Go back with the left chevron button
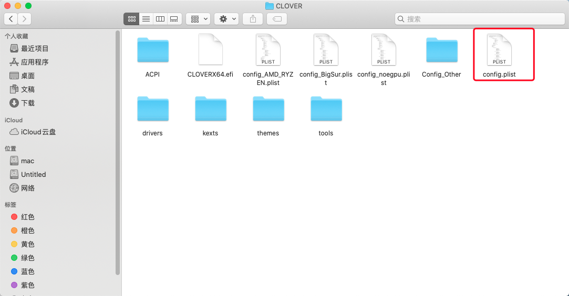This screenshot has height=296, width=569. [11, 19]
